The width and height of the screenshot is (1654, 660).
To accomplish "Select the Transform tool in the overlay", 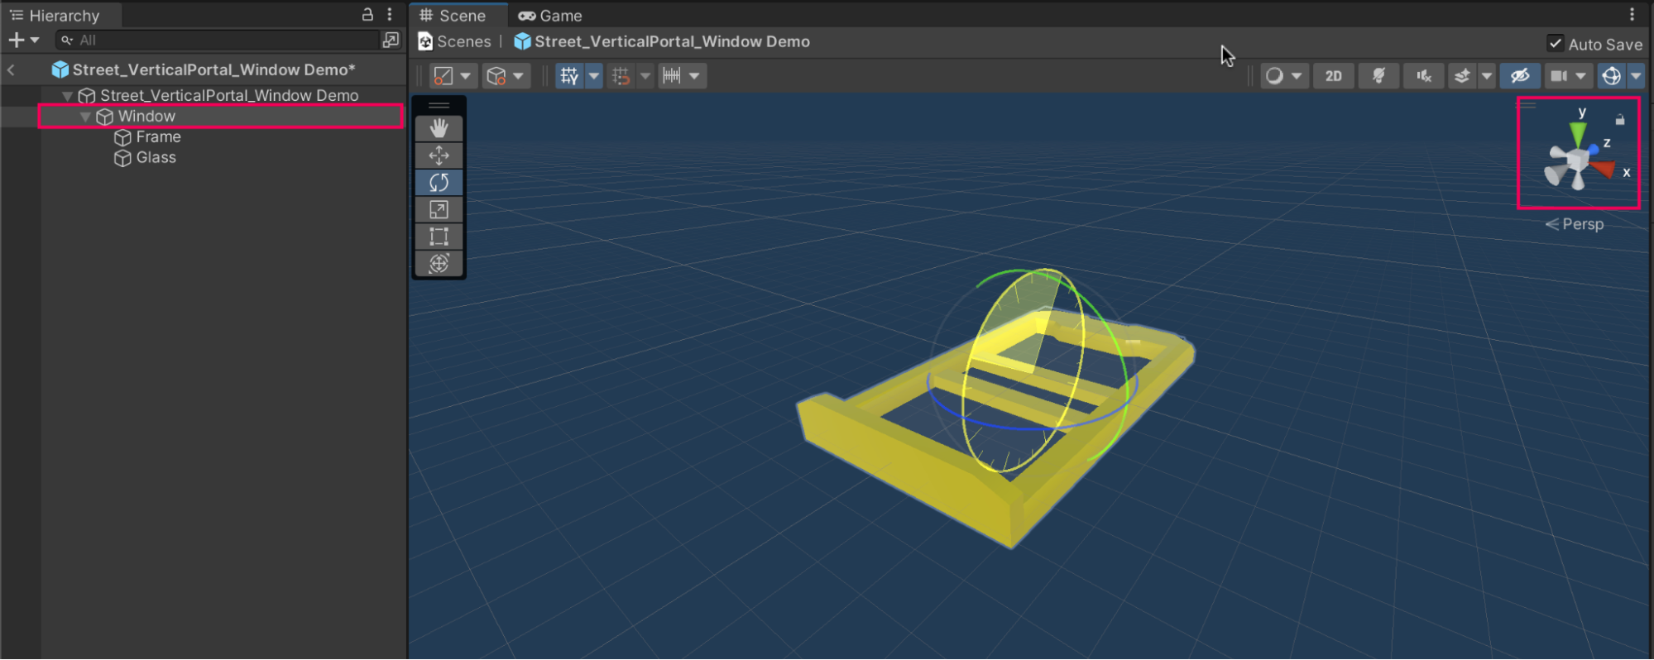I will pos(439,264).
